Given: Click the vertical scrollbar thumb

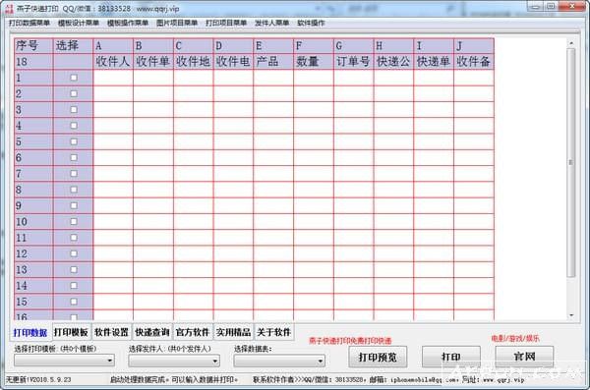Looking at the screenshot, I should (571, 162).
